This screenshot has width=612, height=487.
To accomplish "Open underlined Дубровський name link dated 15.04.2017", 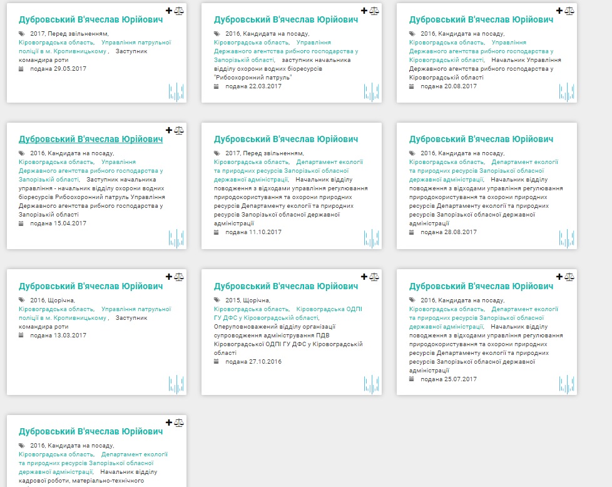I will (x=91, y=139).
